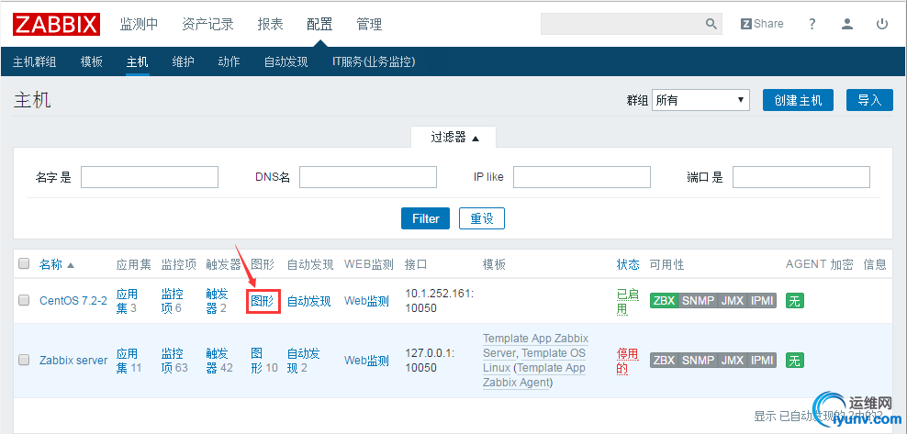Open 资产记录 top menu

coord(207,24)
